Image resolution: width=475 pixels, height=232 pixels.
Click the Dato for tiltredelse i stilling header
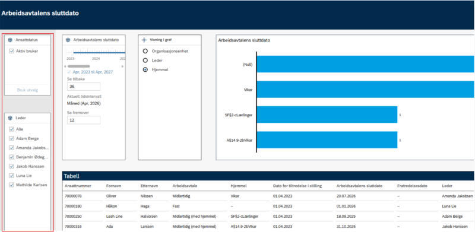297,186
